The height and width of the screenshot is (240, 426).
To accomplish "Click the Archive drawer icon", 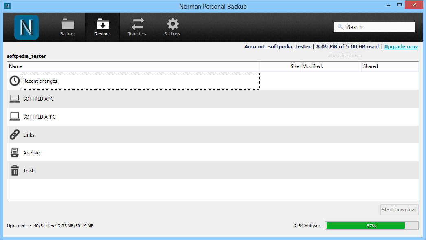I will [x=15, y=152].
